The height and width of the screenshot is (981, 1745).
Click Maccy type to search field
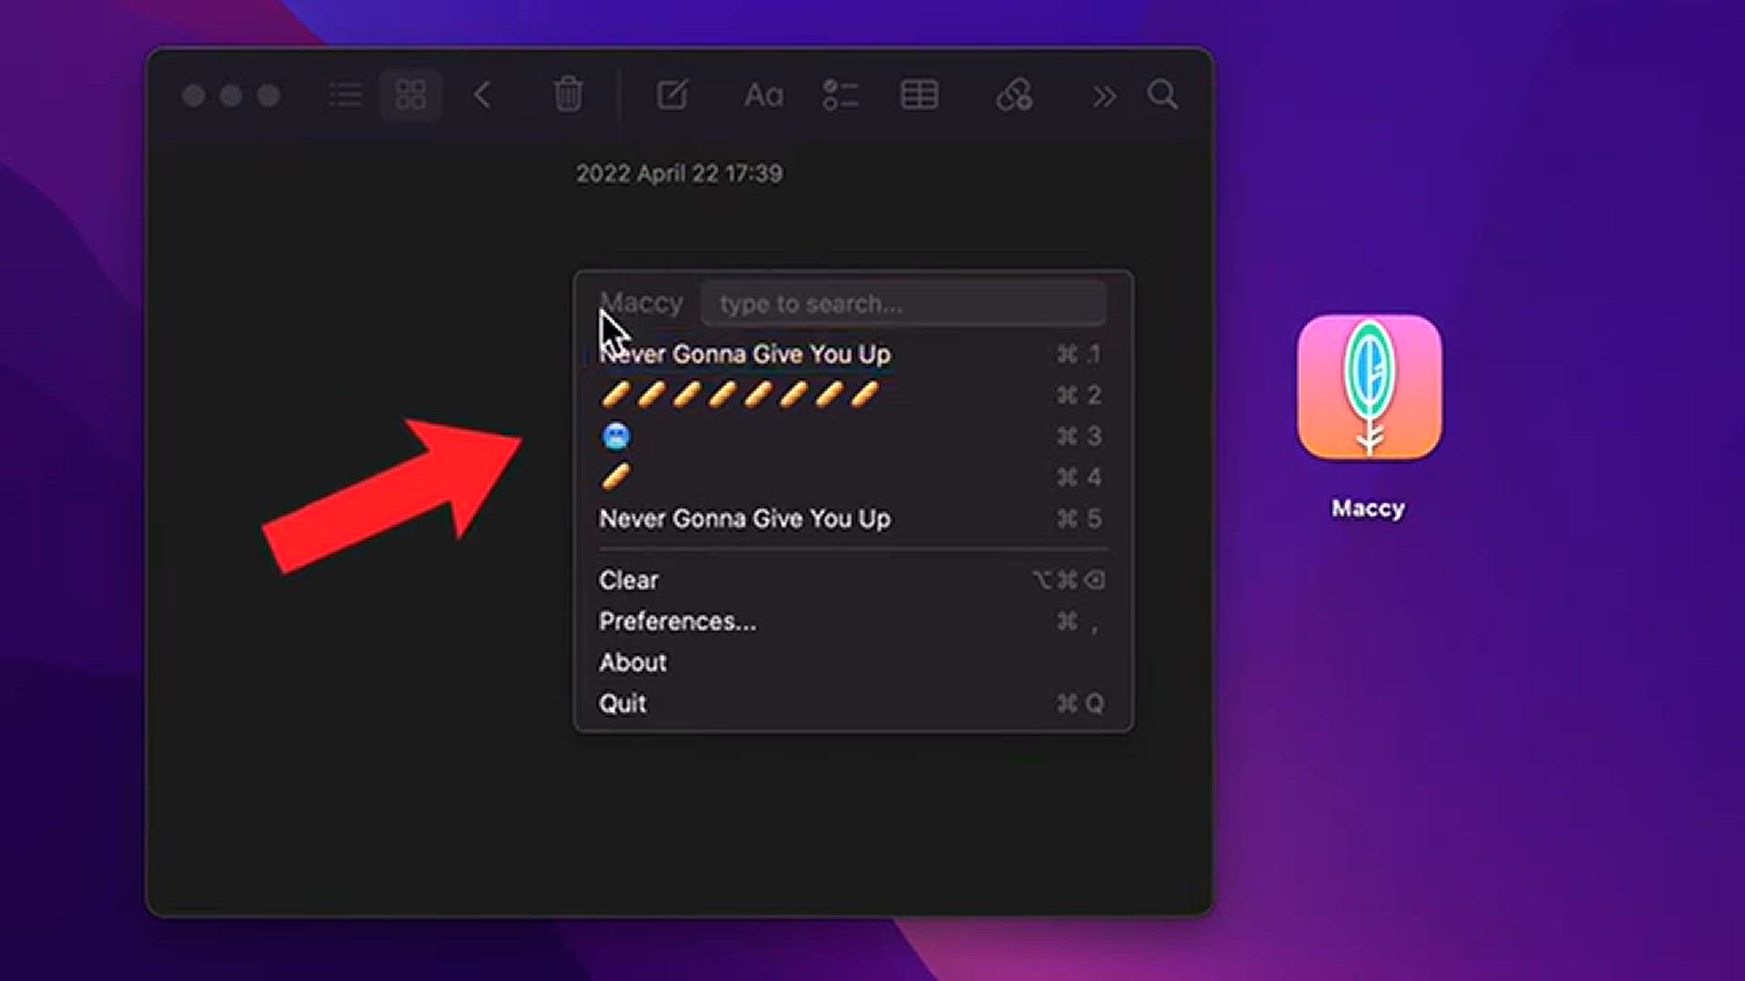pos(903,303)
